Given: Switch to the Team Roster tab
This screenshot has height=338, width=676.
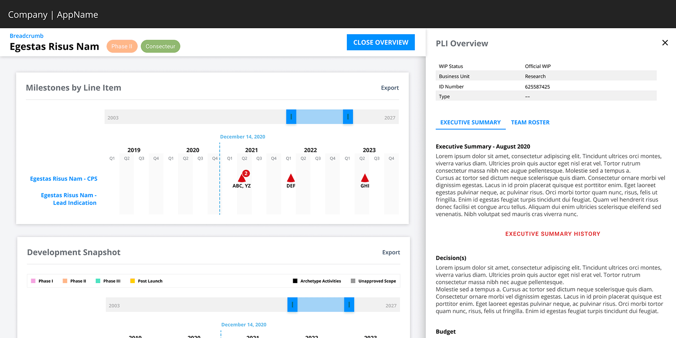Looking at the screenshot, I should point(530,123).
